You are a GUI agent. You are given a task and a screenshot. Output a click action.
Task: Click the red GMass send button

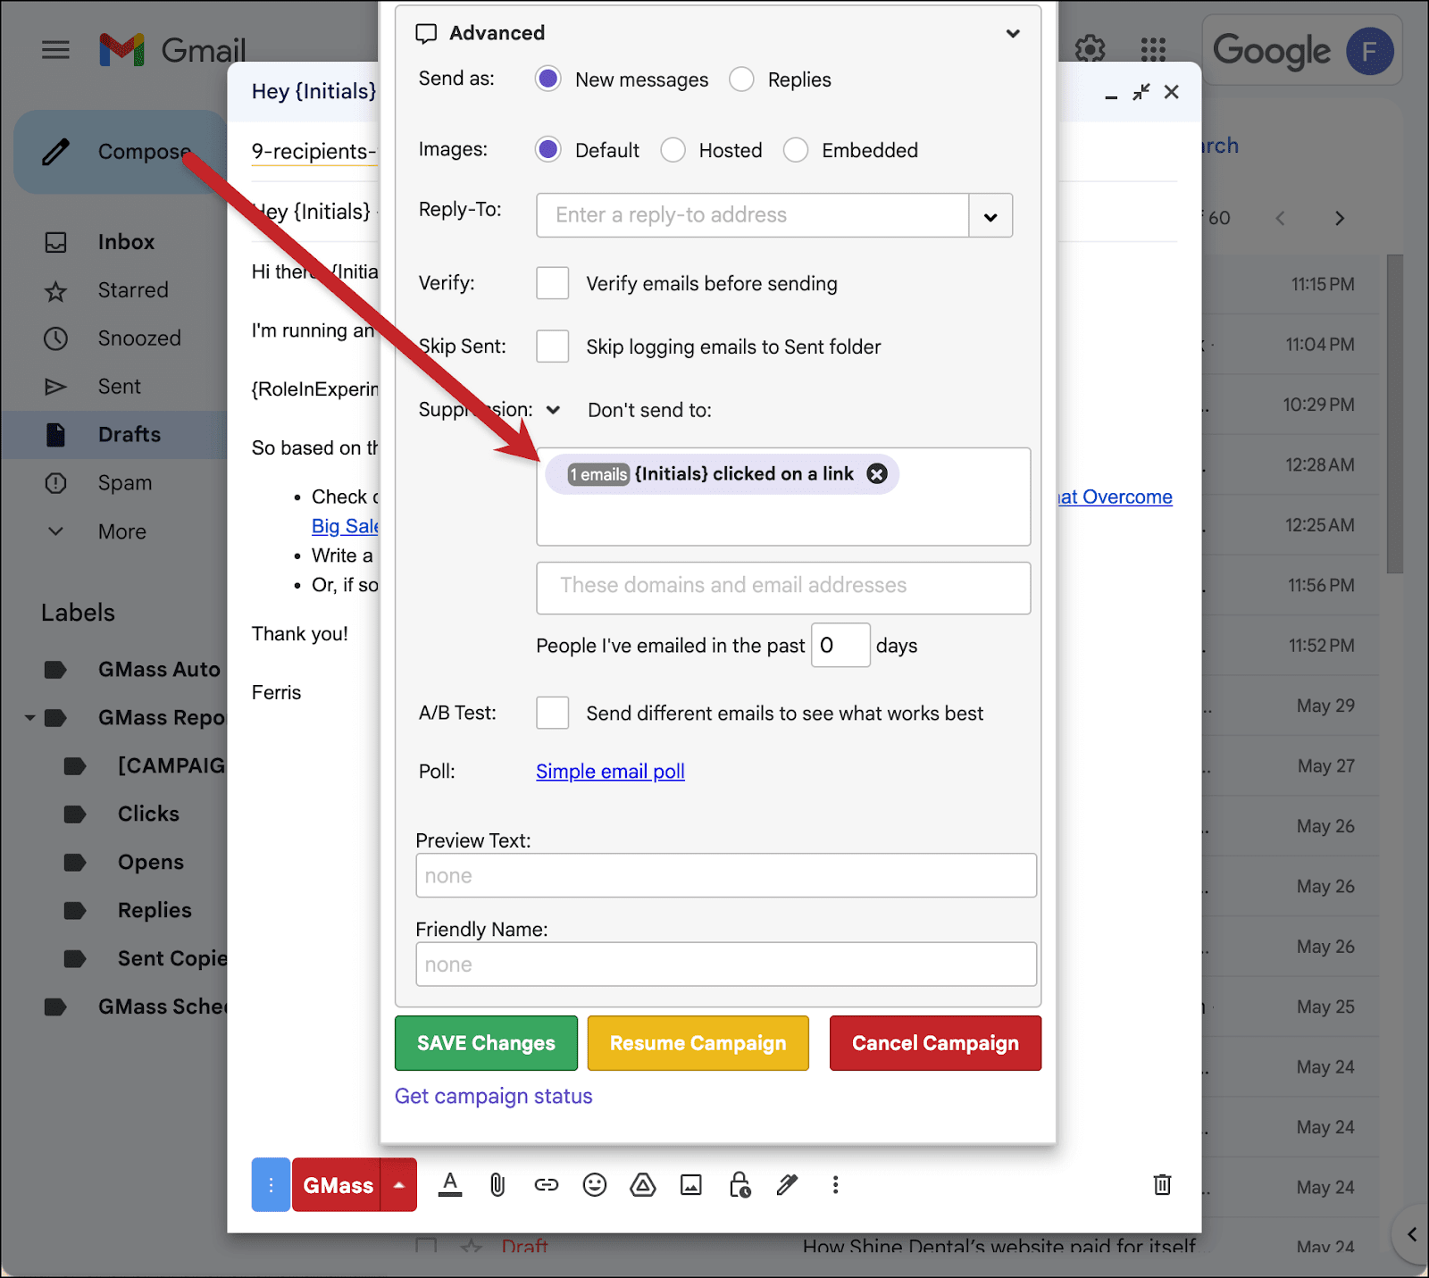[x=338, y=1185]
